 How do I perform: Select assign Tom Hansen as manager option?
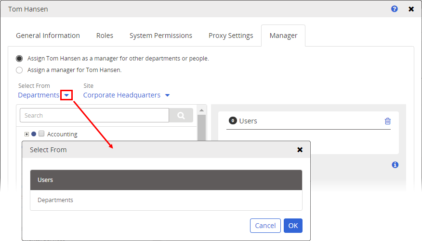coord(19,59)
